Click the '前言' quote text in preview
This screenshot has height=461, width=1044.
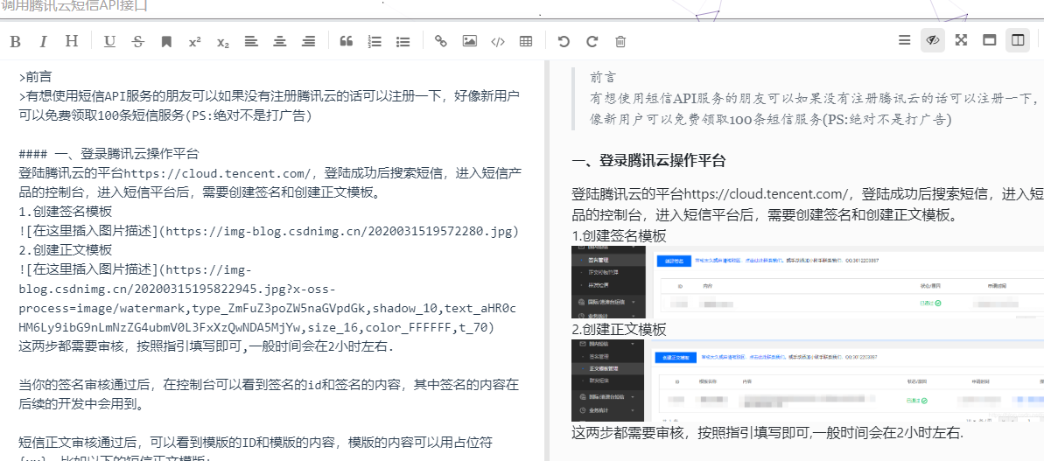point(603,78)
